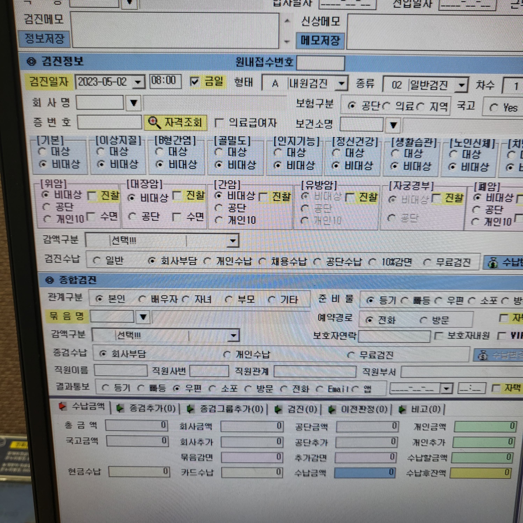Click the 수납변경 money bag icon in 종검수납 row
The height and width of the screenshot is (523, 523).
pyautogui.click(x=483, y=356)
